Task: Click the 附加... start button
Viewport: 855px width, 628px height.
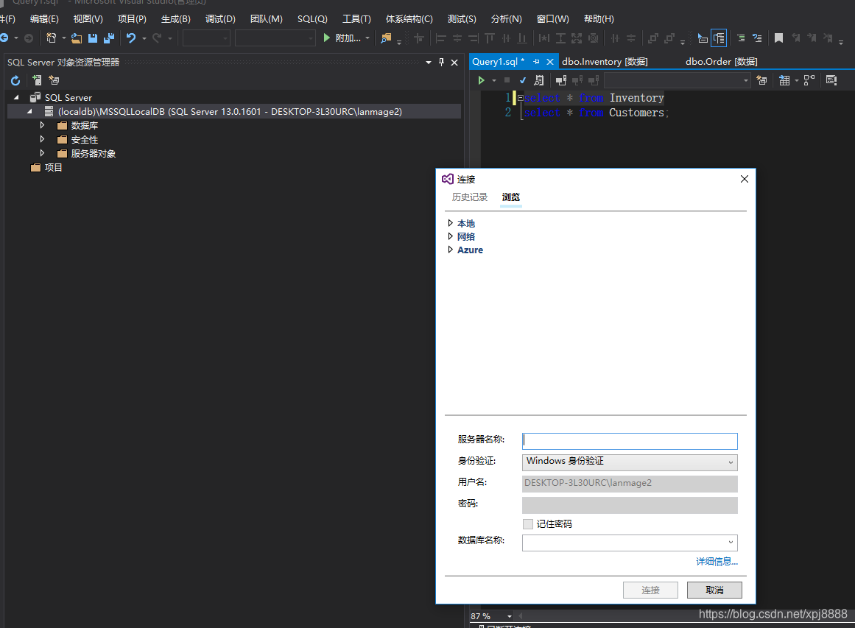Action: click(x=342, y=38)
